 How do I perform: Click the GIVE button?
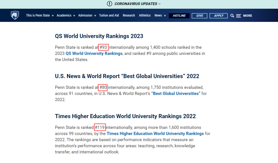tap(199, 16)
